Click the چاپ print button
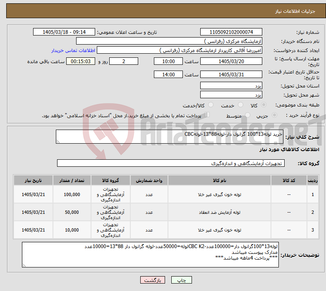This screenshot has width=326, height=291. pyautogui.click(x=182, y=280)
